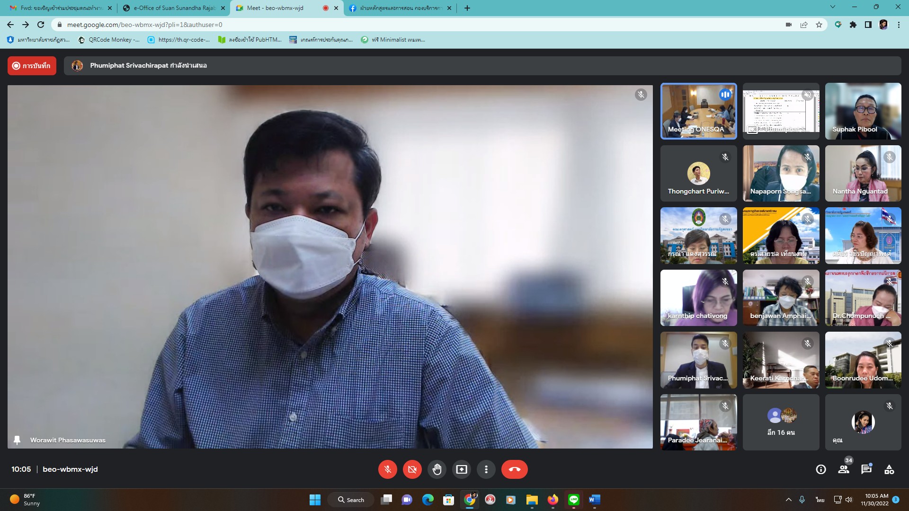The width and height of the screenshot is (909, 511).
Task: Expand the tab search chevron
Action: click(x=832, y=7)
